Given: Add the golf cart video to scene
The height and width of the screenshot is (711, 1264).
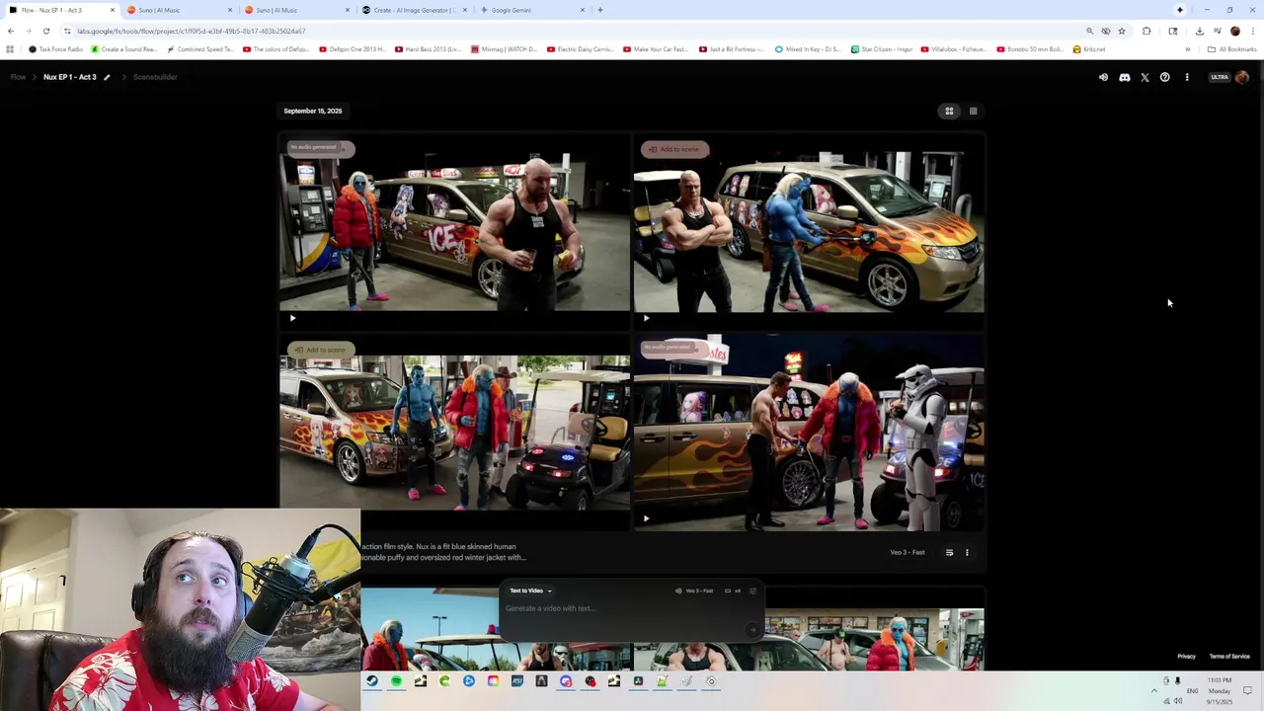Looking at the screenshot, I should (320, 350).
